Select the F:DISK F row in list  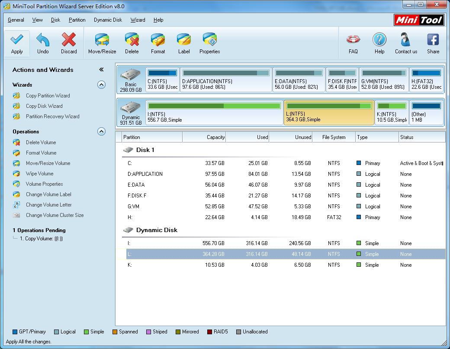pyautogui.click(x=286, y=196)
